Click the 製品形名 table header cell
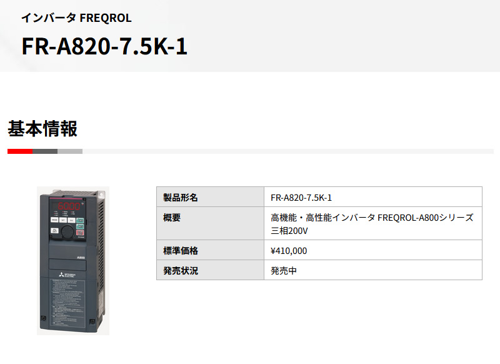The image size is (500, 364). [x=210, y=197]
